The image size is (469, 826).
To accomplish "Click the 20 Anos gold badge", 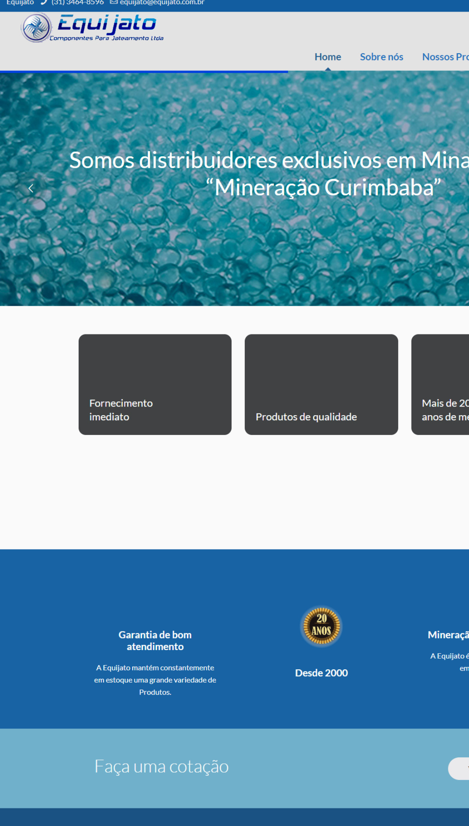I will (x=321, y=626).
